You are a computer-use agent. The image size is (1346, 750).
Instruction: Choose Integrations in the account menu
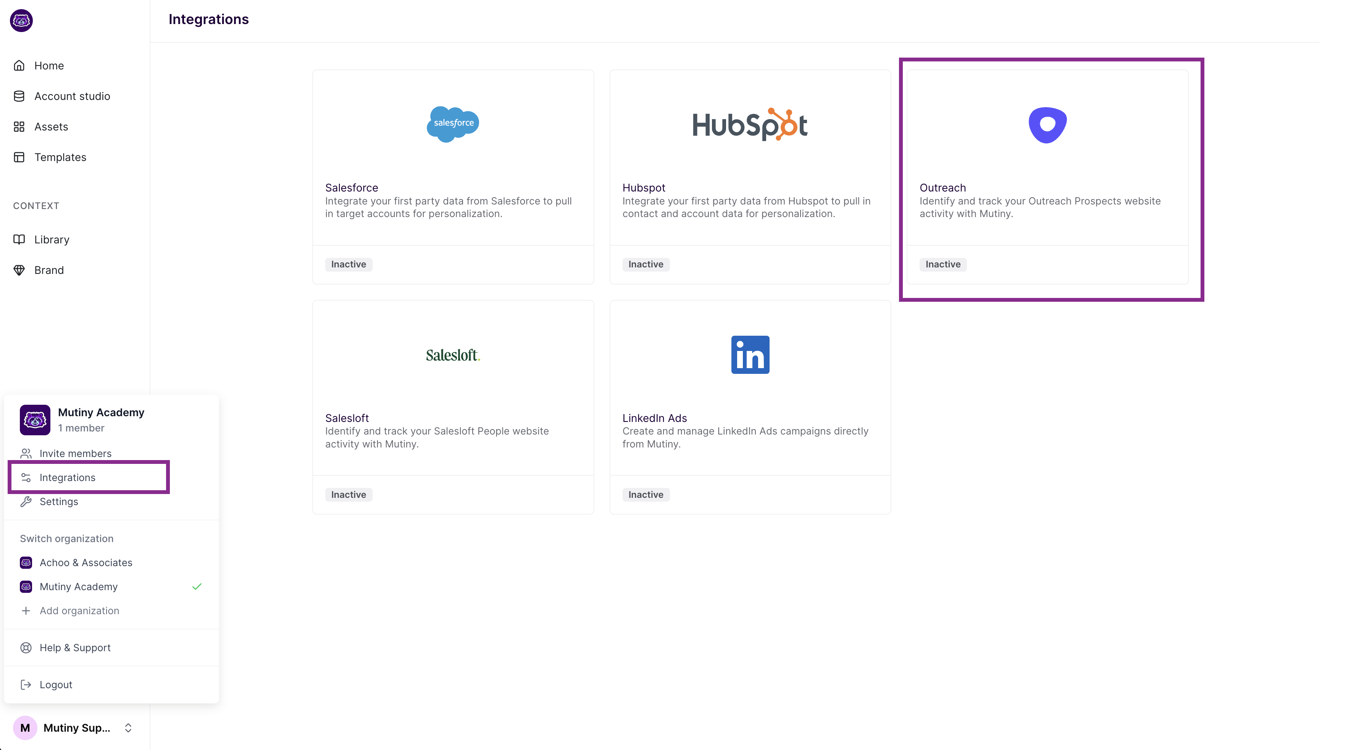click(x=68, y=477)
